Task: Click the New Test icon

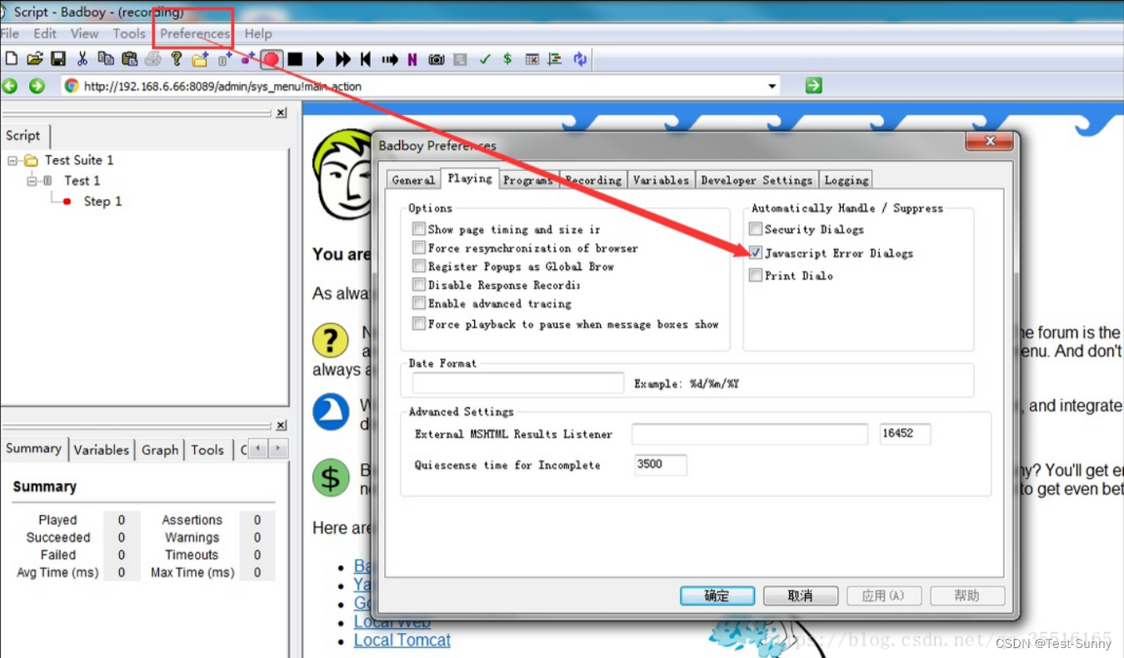Action: pos(225,59)
